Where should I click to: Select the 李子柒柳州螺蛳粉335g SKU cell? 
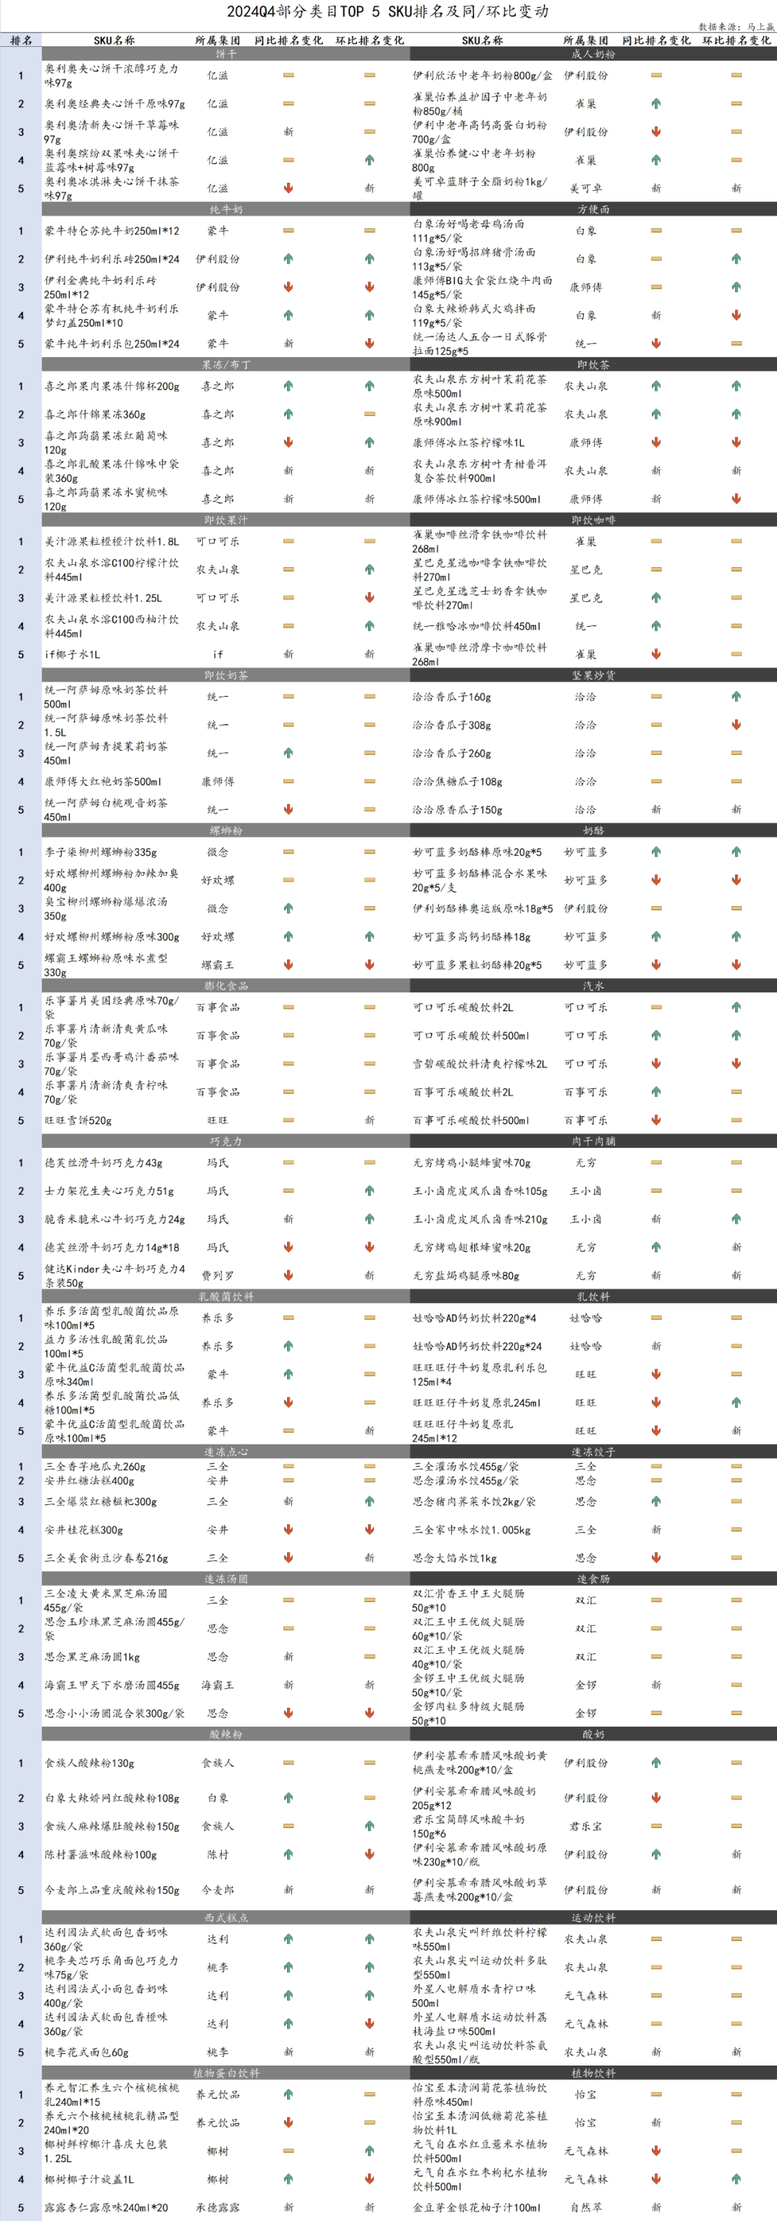pos(101,852)
